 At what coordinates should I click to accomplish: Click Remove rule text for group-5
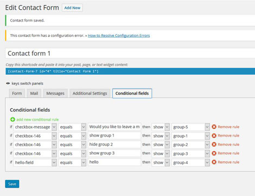click(228, 127)
